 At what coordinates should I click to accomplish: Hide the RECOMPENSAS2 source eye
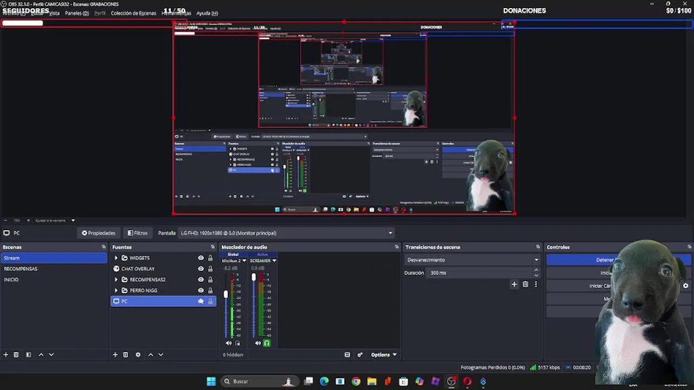pyautogui.click(x=201, y=279)
